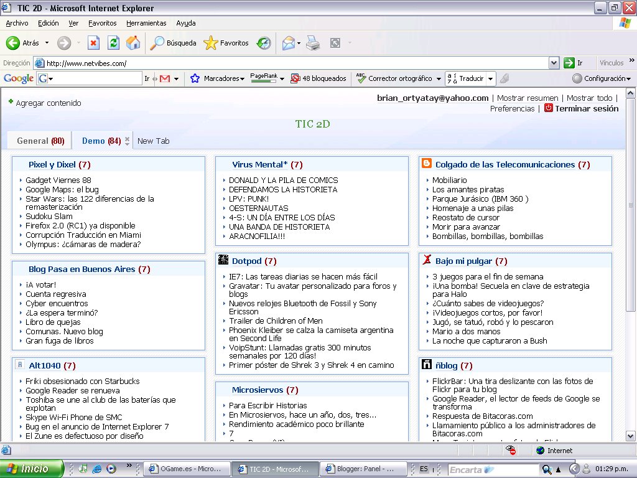Click the Google logo on the Google toolbar
Viewport: 637px width, 478px height.
19,78
